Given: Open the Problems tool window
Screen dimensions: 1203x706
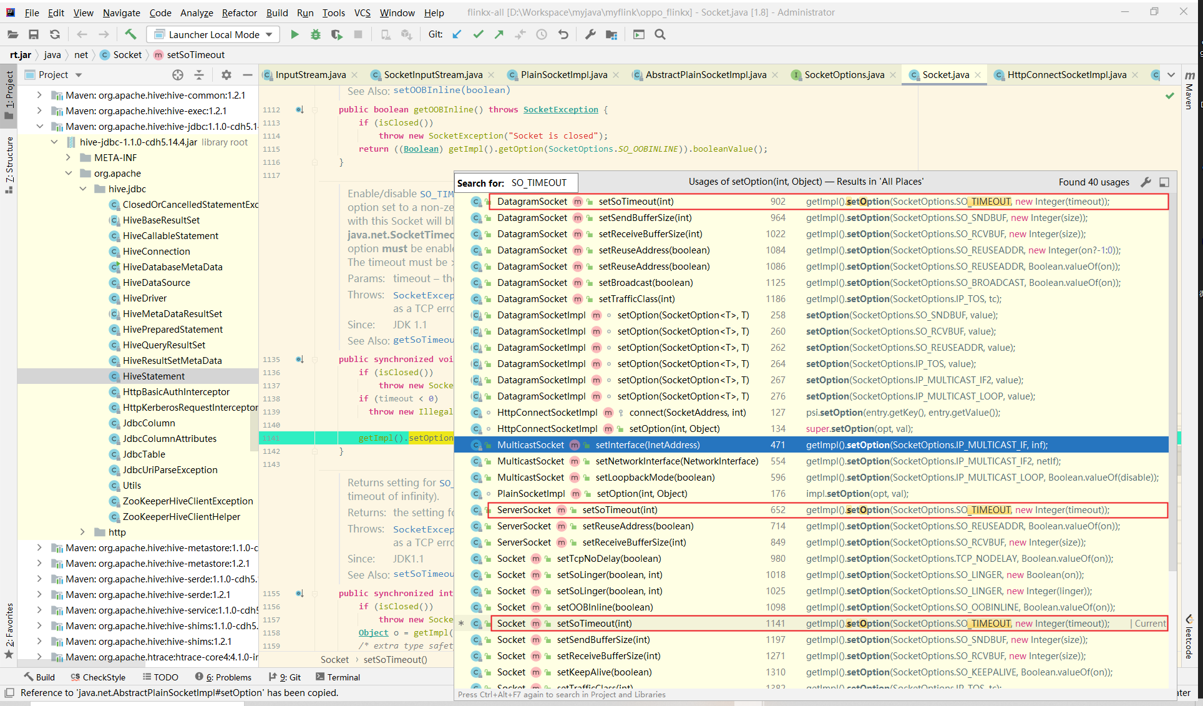Looking at the screenshot, I should (223, 677).
